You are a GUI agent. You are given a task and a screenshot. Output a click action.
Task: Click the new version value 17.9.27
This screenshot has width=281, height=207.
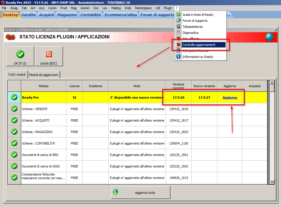click(204, 97)
